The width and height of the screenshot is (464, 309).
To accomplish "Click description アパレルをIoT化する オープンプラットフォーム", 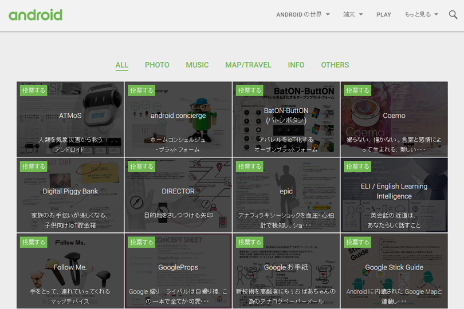I will (286, 145).
